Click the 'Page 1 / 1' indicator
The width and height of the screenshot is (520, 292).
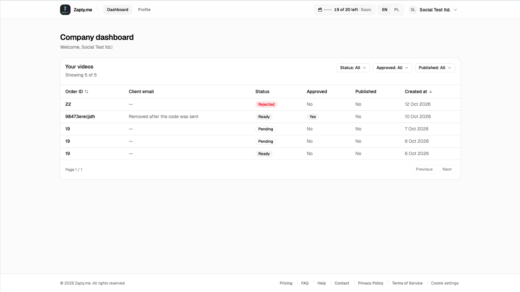(74, 170)
